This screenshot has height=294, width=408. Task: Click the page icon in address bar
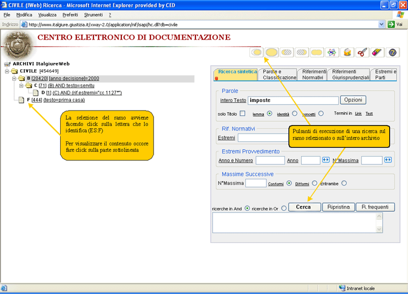pos(24,25)
